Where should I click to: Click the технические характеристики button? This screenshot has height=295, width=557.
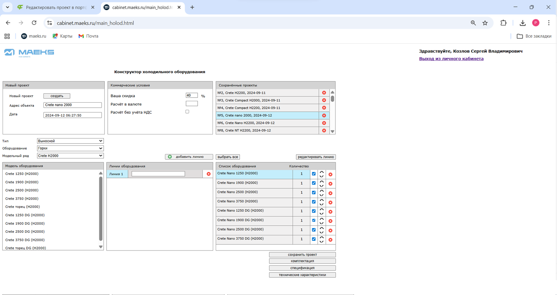(302, 275)
